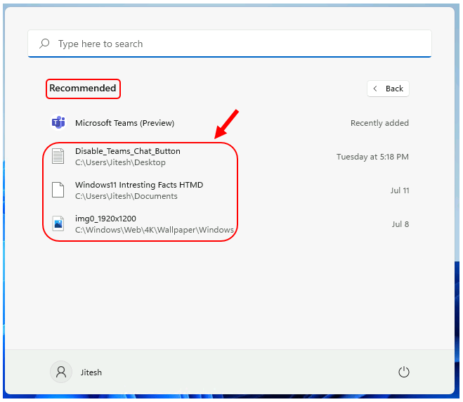Click the Recommended heading

83,89
